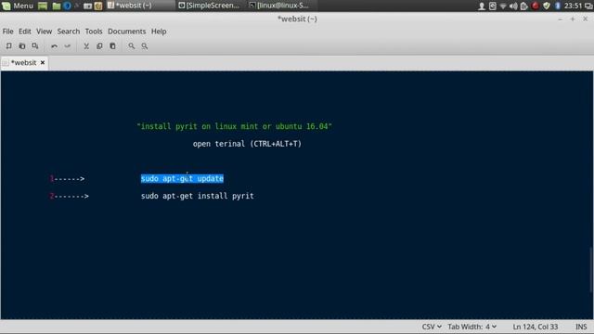
Task: Click the battery power tray icon
Action: tap(523, 6)
